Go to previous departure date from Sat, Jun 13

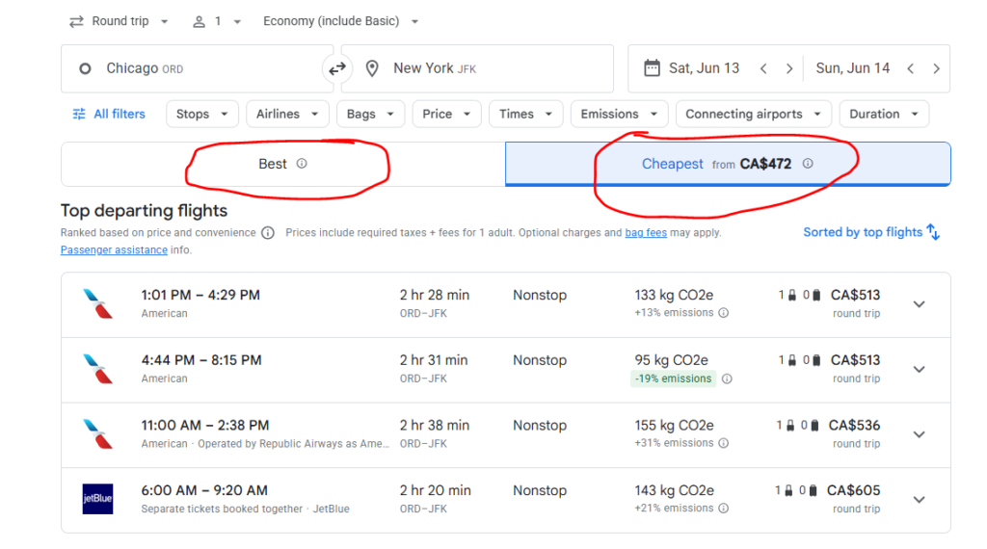click(x=763, y=68)
